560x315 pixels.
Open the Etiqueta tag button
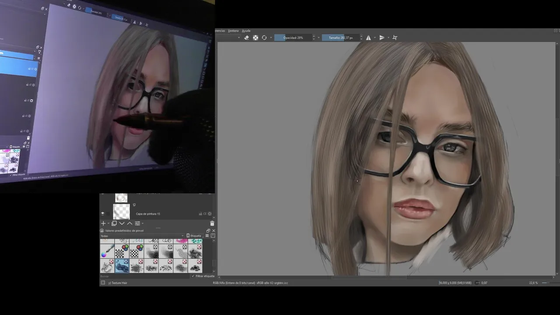click(194, 236)
